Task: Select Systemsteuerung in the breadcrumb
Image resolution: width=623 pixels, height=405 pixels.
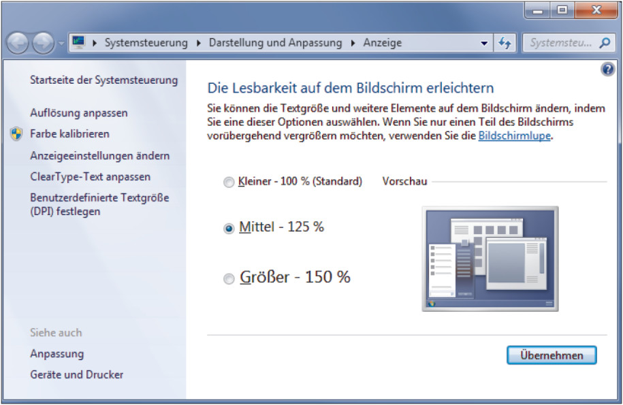Action: (x=146, y=43)
